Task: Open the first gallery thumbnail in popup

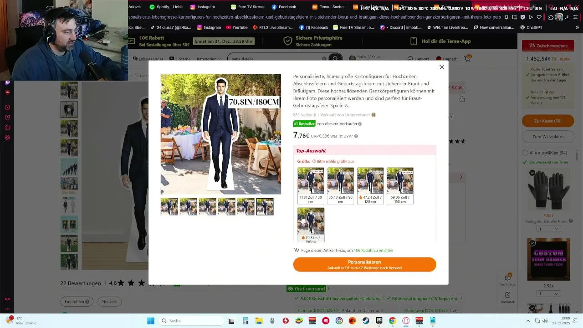Action: pos(169,206)
